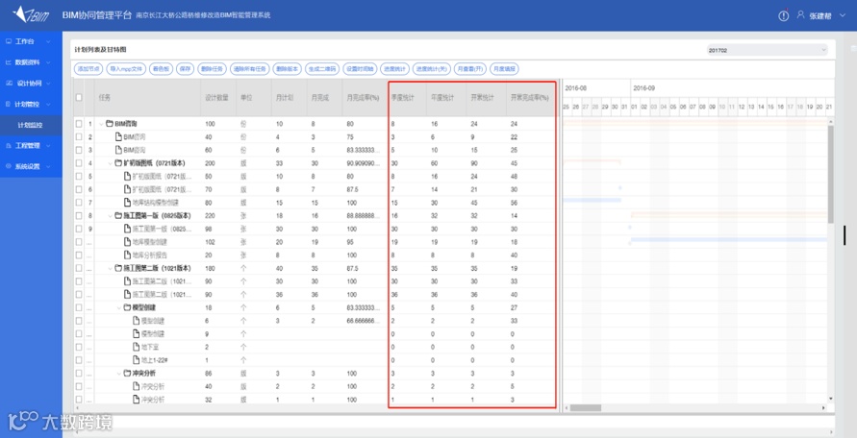The image size is (857, 438).
Task: Click the user avatar icon beside 张建帮
Action: coord(800,15)
